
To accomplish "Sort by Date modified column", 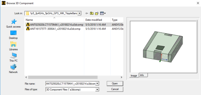I will pyautogui.click(x=97, y=20).
